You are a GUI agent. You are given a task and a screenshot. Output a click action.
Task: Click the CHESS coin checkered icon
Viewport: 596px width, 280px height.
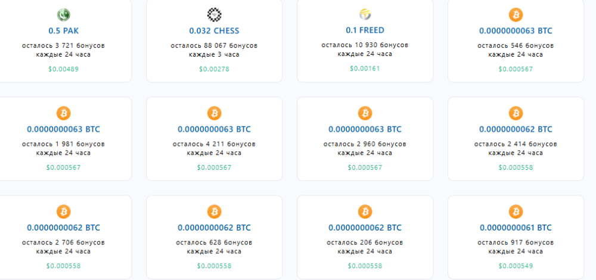pyautogui.click(x=214, y=15)
